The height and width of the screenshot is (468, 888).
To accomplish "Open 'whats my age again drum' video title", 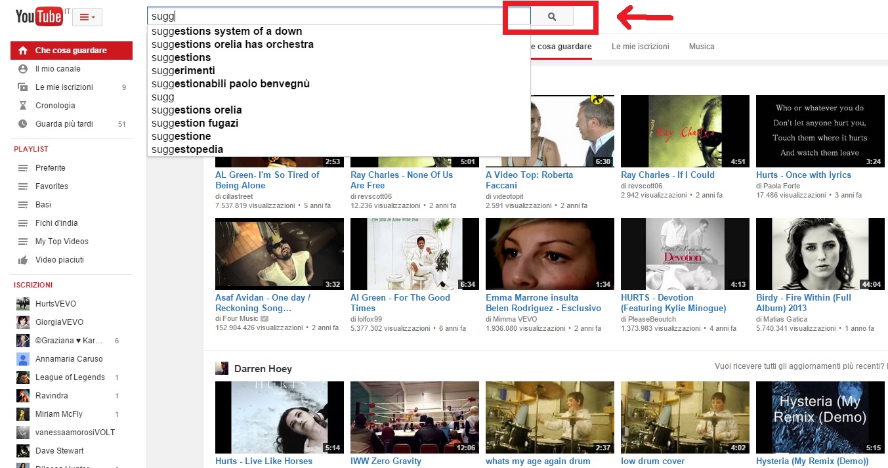I will click(x=538, y=461).
